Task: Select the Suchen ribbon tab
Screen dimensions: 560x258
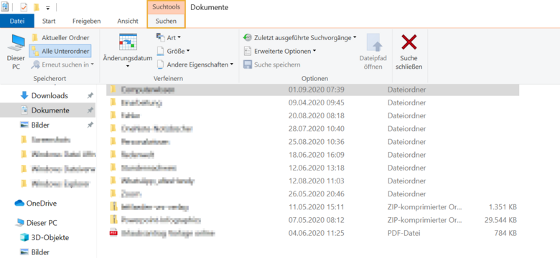Action: click(166, 21)
